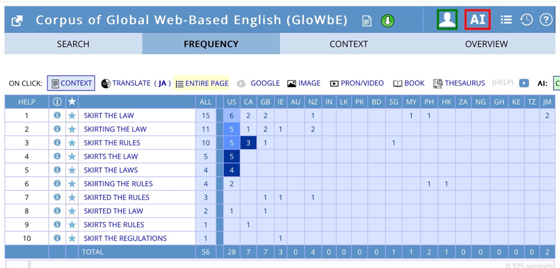560x268 pixels.
Task: Favorite the SKIRTING THE LAW entry
Action: 72,129
